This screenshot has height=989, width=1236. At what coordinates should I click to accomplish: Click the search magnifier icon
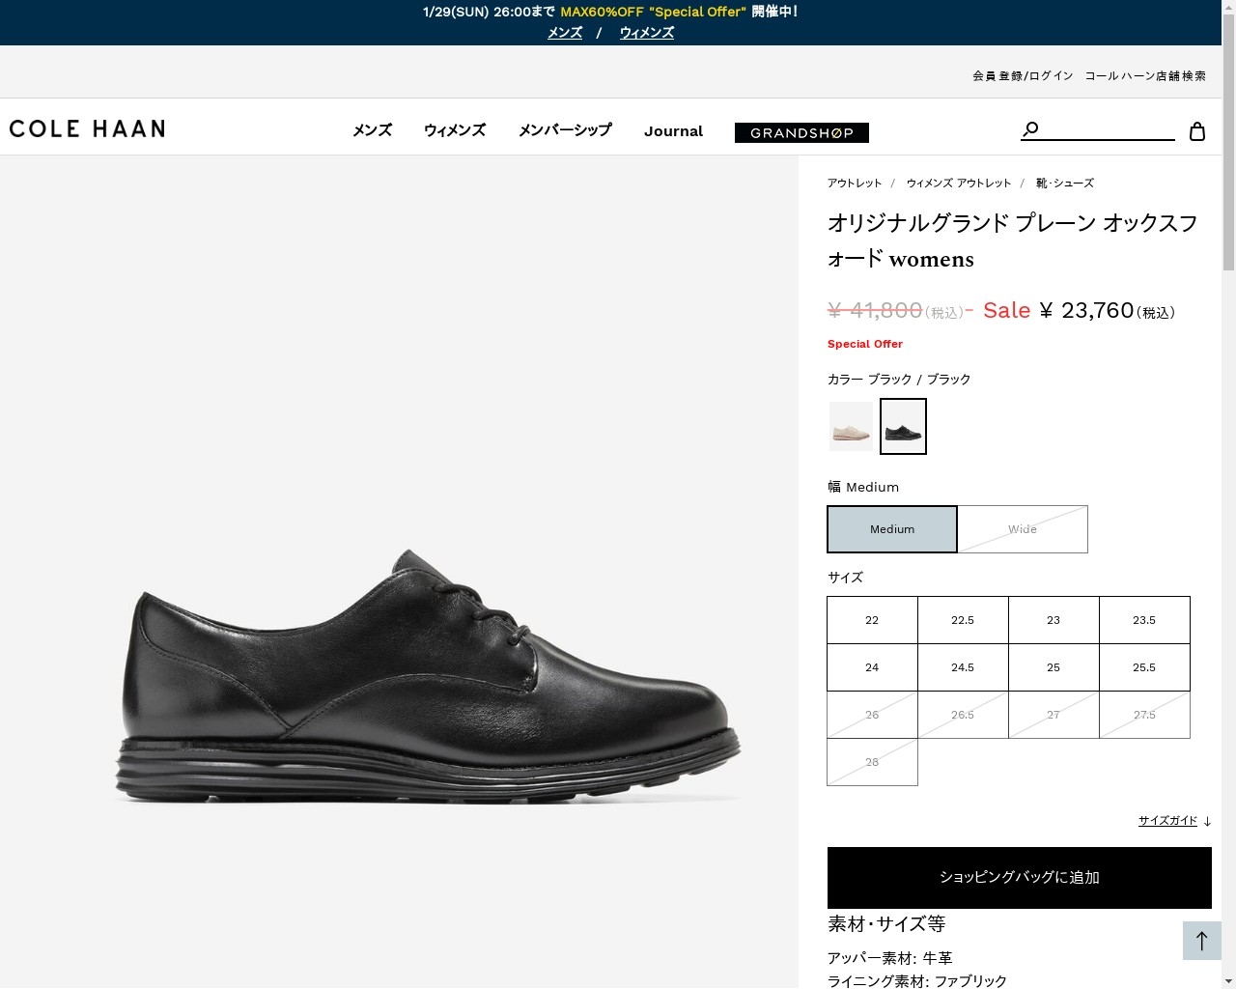pos(1030,129)
